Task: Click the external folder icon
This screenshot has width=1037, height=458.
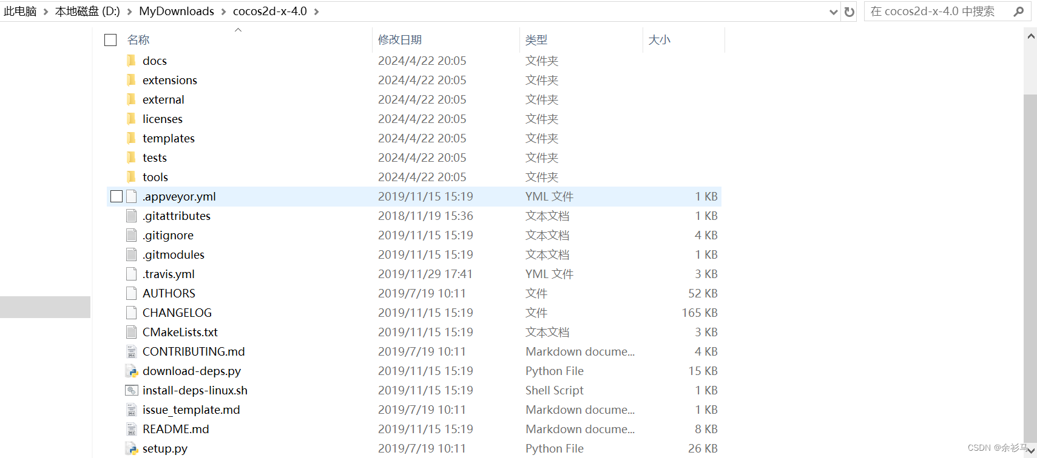Action: point(131,99)
